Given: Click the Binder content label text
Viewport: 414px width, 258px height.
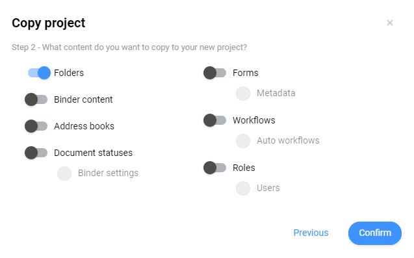Looking at the screenshot, I should click(x=83, y=99).
